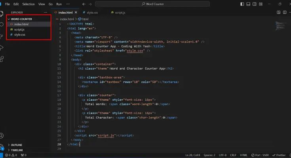The height and width of the screenshot is (158, 291).
Task: Follow the style.css link in code
Action: pyautogui.click(x=135, y=51)
